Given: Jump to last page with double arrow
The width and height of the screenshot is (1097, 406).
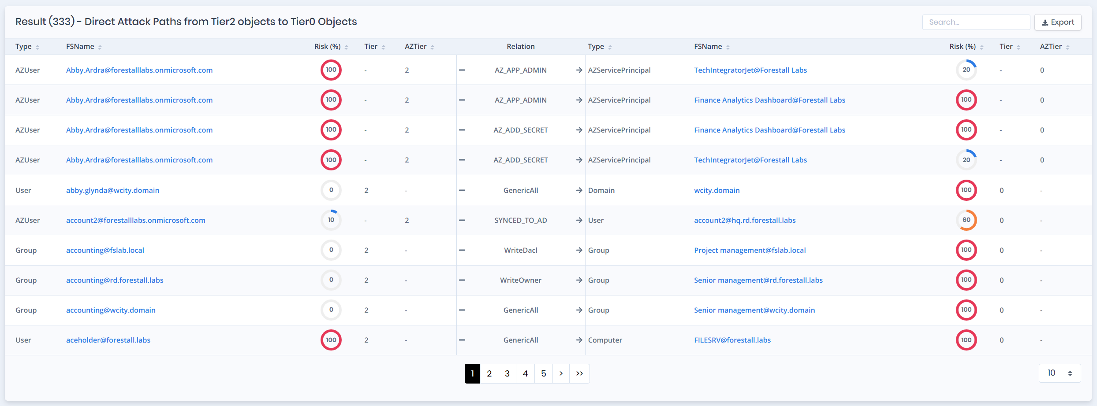Looking at the screenshot, I should pos(579,373).
